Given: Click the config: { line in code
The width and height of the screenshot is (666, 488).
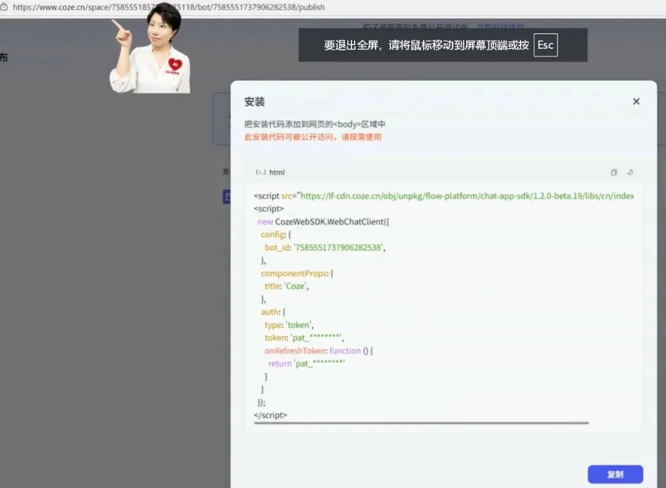Looking at the screenshot, I should pos(276,234).
